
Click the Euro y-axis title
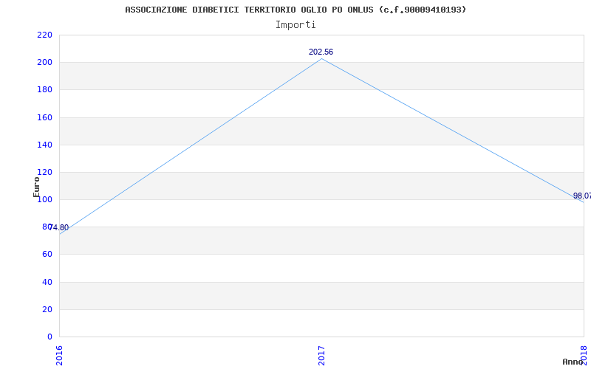click(x=36, y=187)
